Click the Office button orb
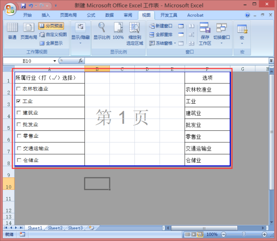 click(10, 9)
